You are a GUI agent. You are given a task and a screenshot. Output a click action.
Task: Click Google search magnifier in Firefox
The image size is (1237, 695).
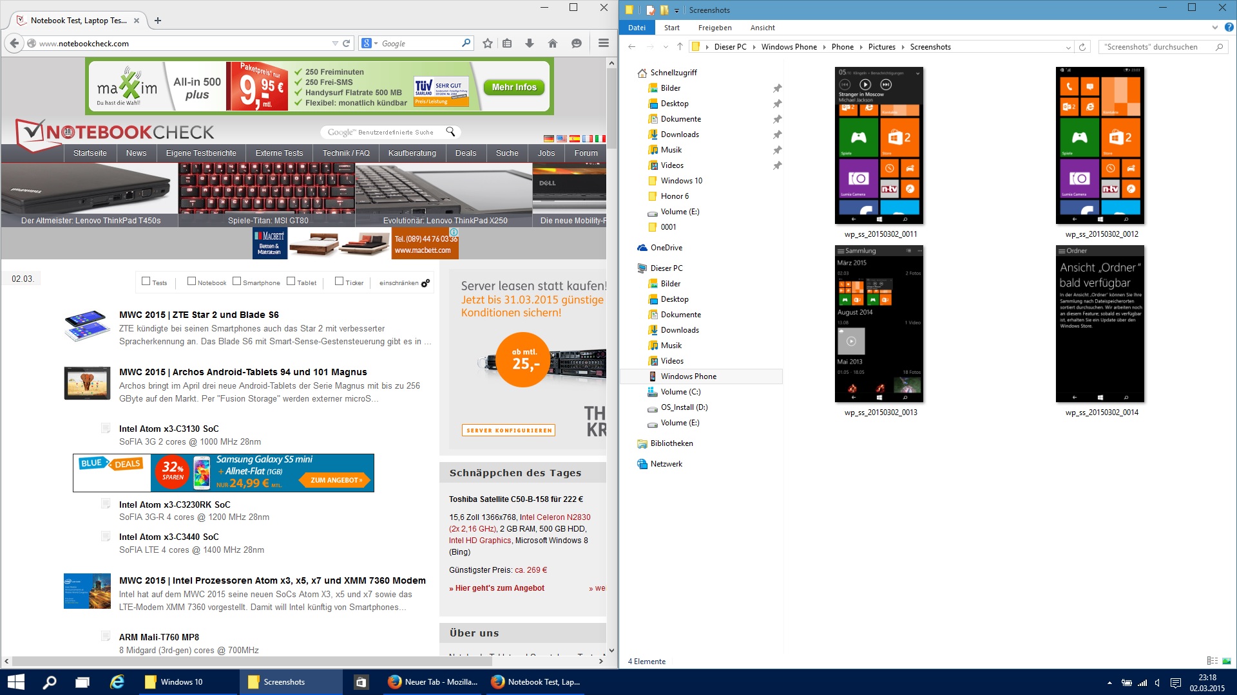(466, 43)
